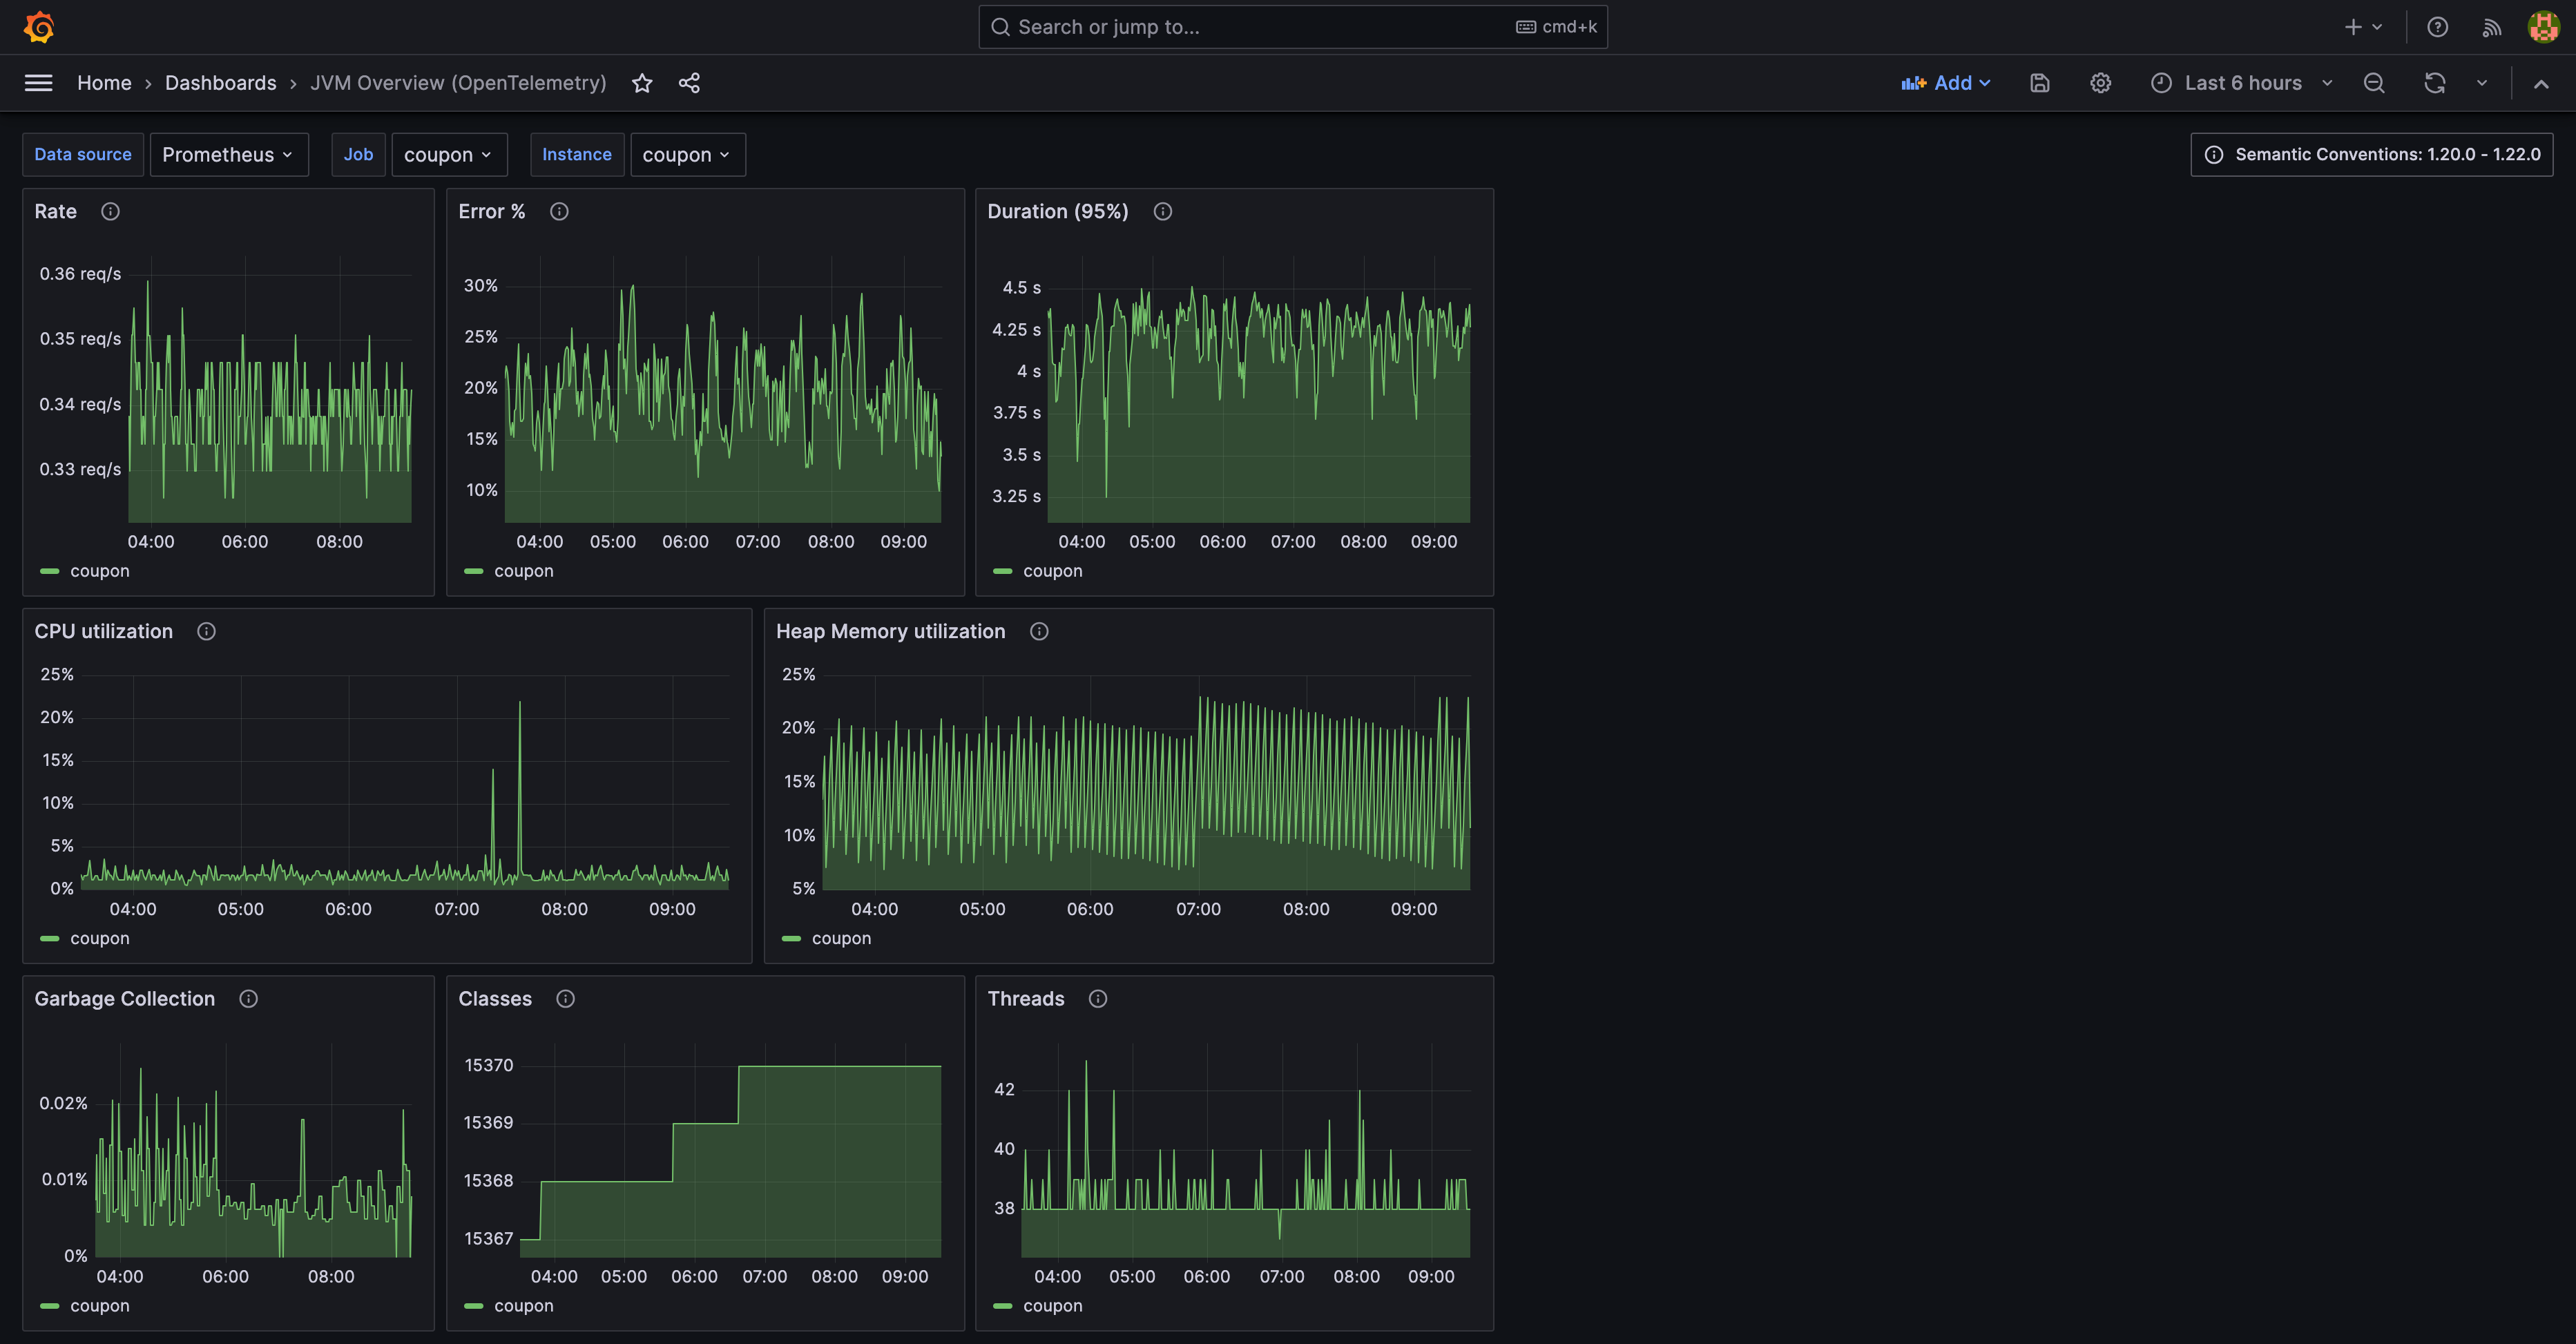
Task: Star the JVM Overview dashboard
Action: [642, 83]
